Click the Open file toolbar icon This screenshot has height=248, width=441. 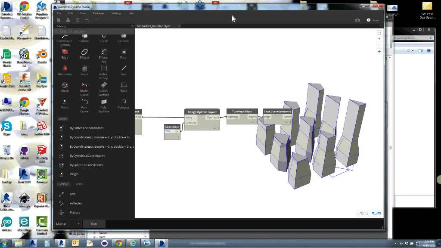point(68,20)
